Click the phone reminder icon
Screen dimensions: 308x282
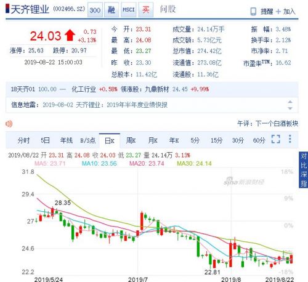coord(253,12)
